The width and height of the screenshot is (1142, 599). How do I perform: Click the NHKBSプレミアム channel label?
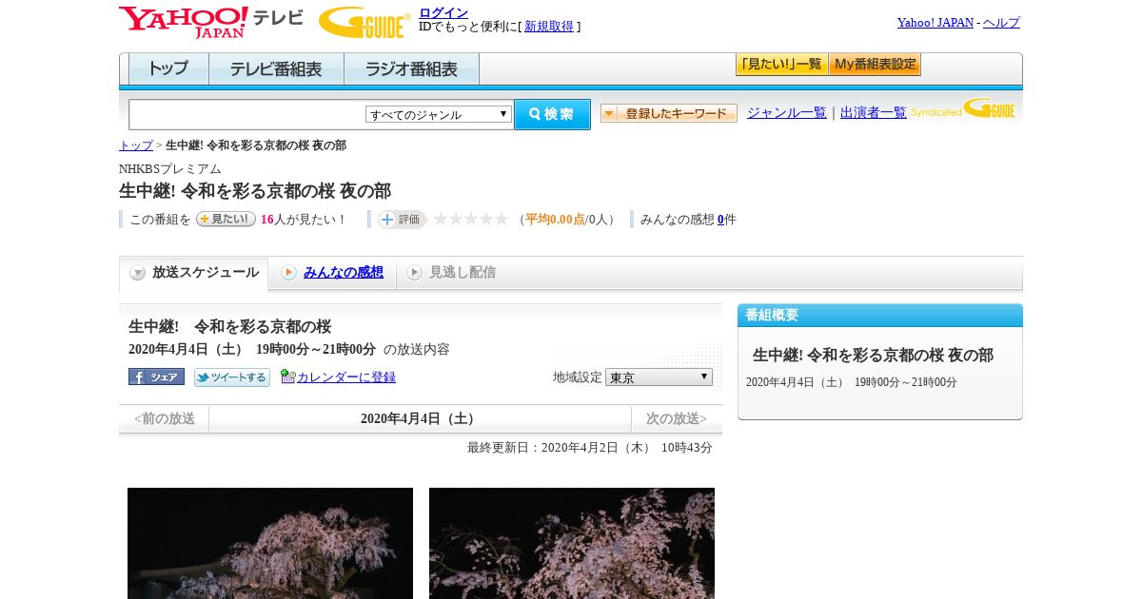click(170, 169)
